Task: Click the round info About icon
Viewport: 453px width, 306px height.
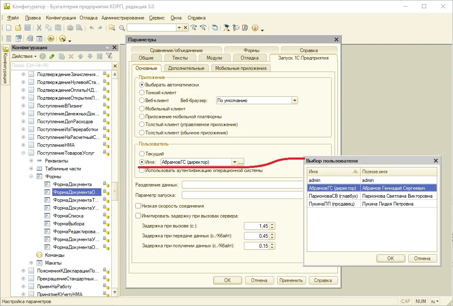Action: pyautogui.click(x=255, y=28)
